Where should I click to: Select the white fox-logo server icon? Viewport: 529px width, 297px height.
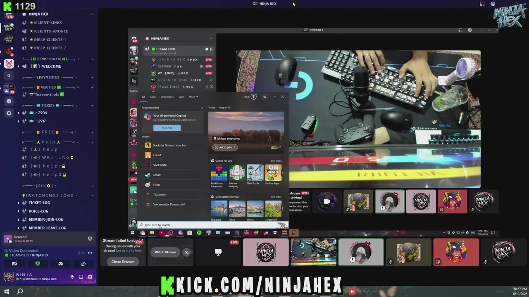point(9,64)
